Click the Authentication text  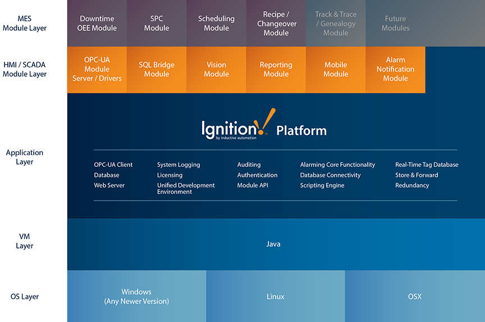pos(257,175)
